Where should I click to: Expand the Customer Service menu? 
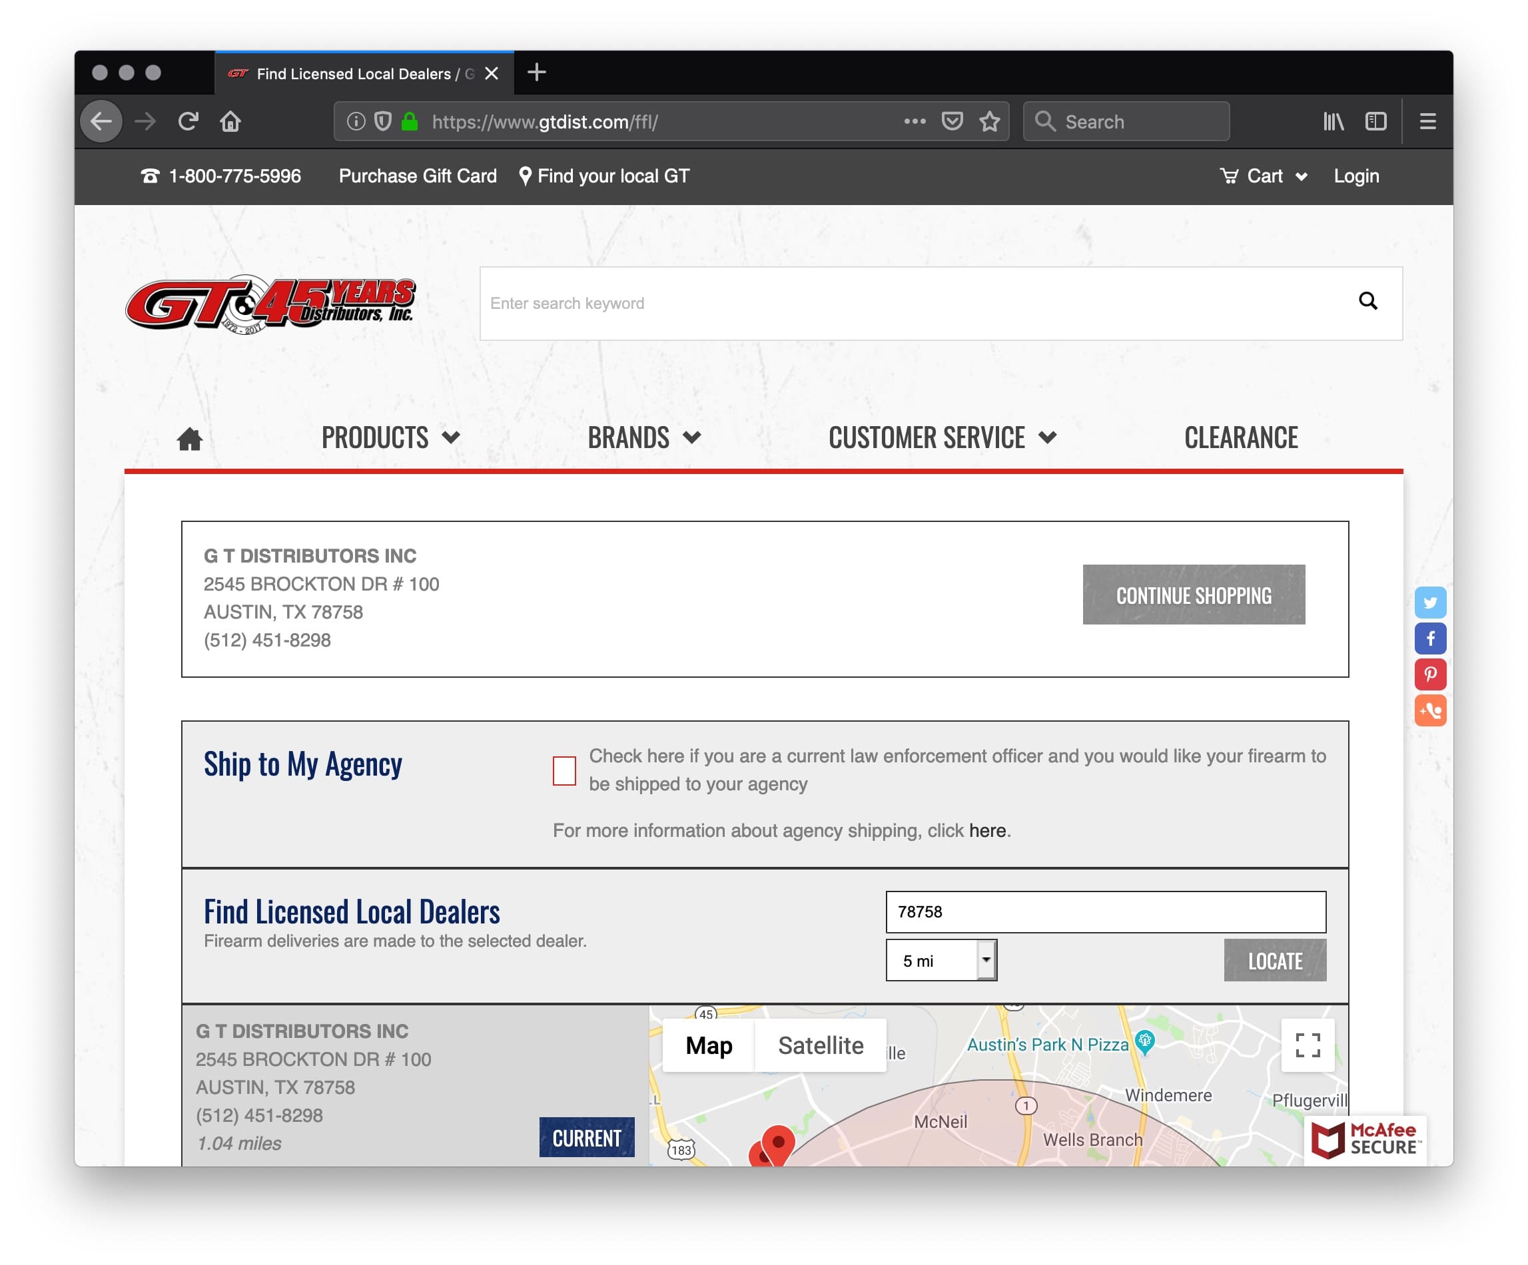(x=943, y=438)
